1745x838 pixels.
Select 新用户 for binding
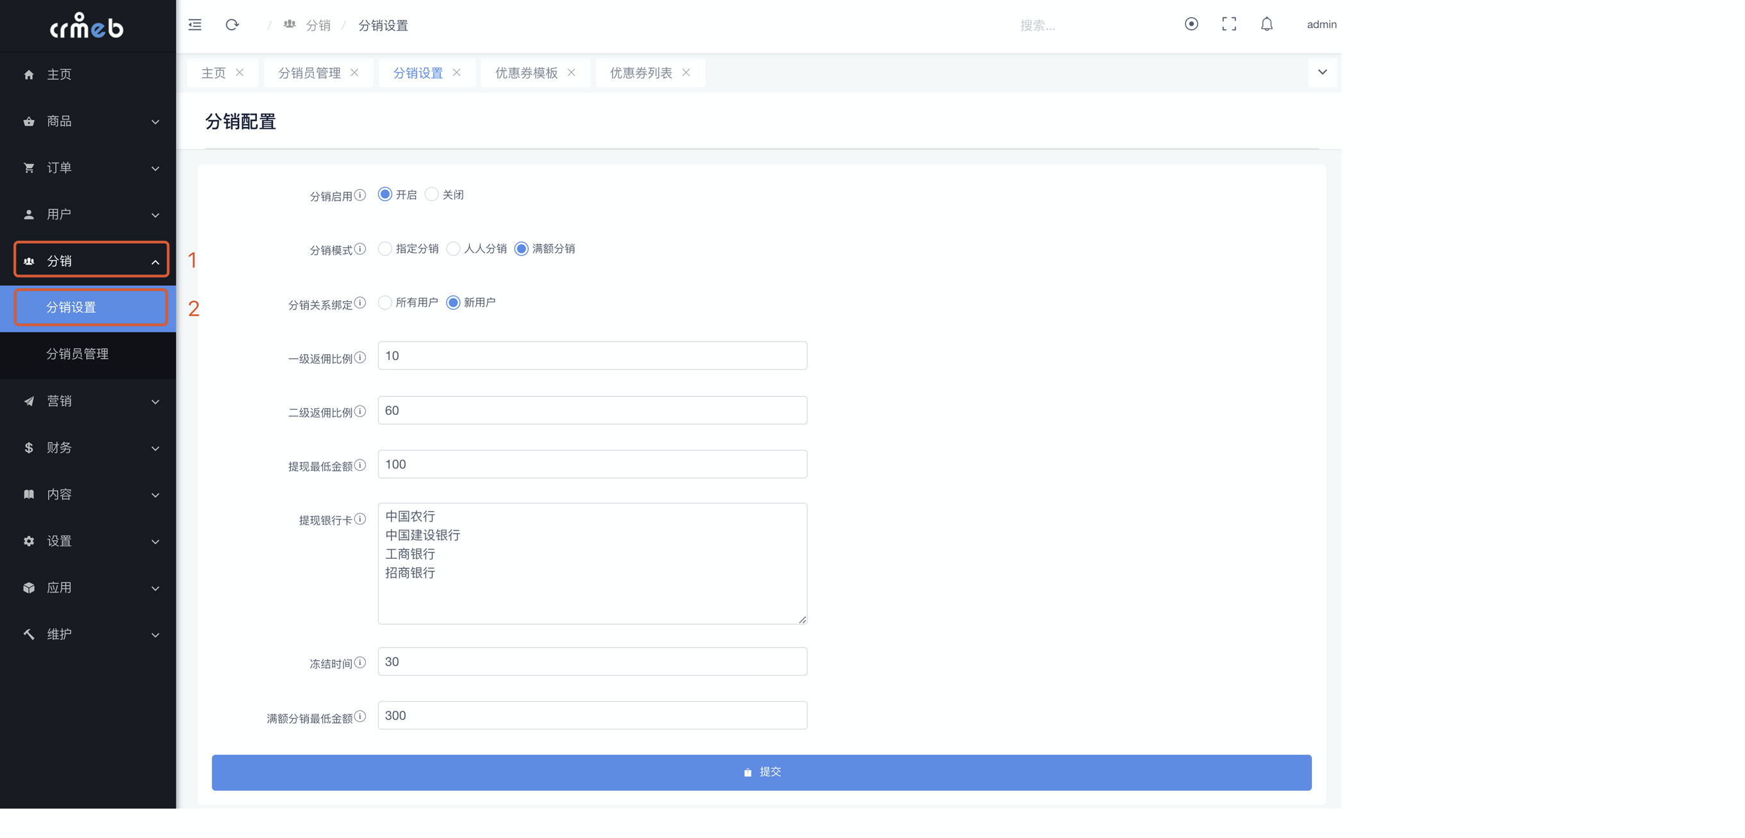[453, 302]
